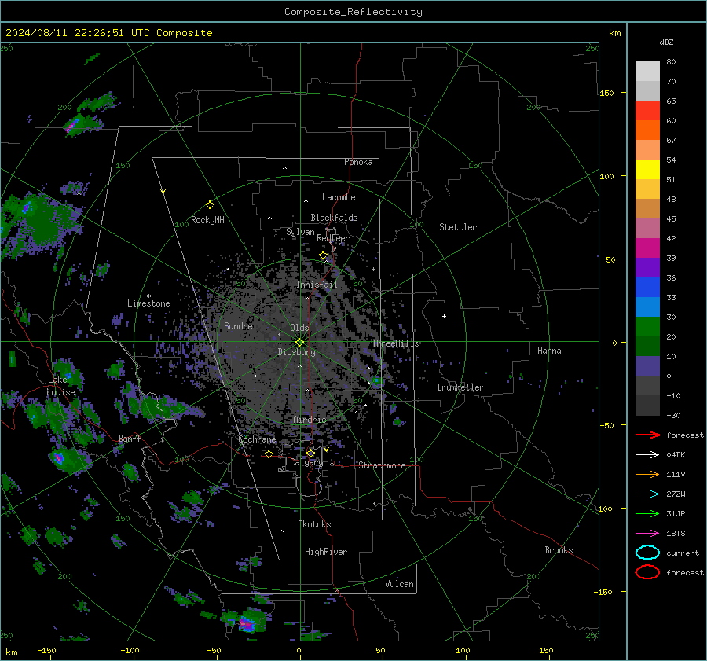Pick the slate 0-10 dBZ swatch
Screen dimensions: 707x661
647,365
